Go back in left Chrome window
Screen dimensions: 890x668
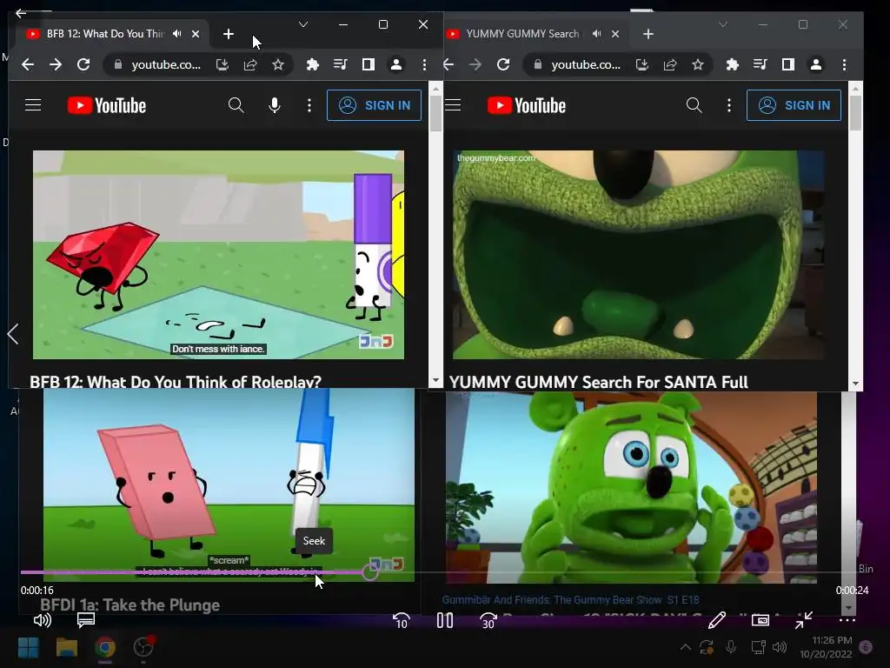pos(27,64)
